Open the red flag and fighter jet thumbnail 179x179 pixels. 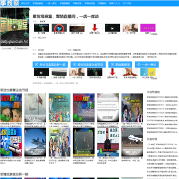(x=35, y=108)
